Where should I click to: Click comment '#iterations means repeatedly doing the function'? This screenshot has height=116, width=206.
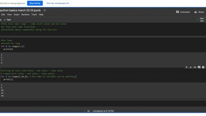pos(29,30)
